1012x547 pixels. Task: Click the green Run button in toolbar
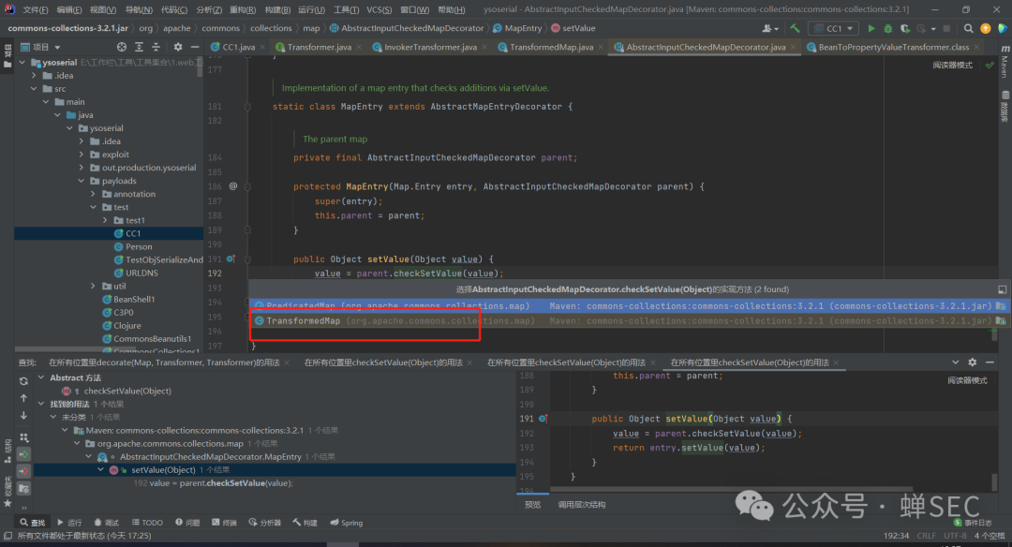pos(871,28)
